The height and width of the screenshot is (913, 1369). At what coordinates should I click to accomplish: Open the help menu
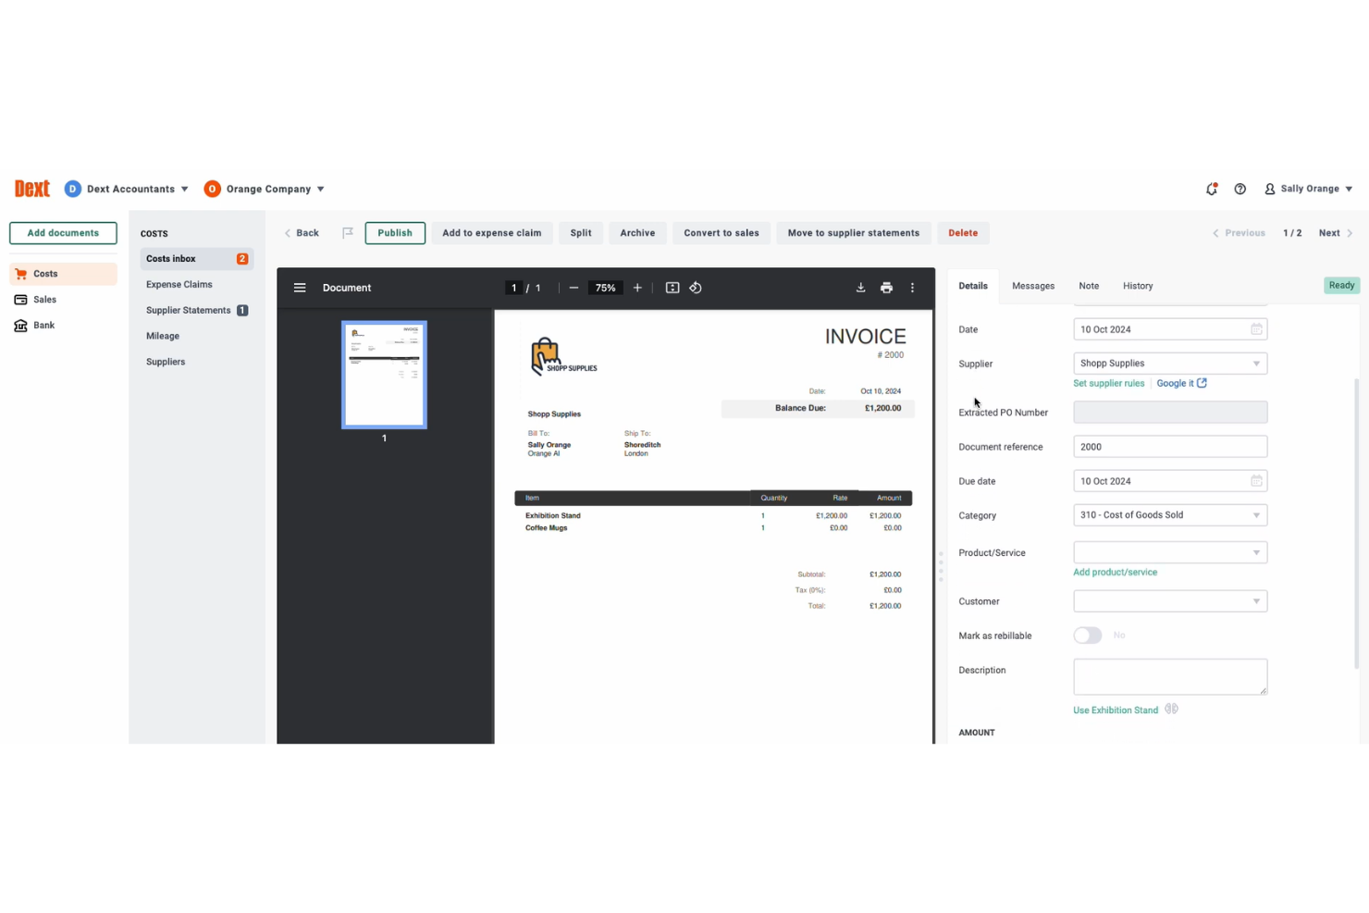[x=1240, y=189]
